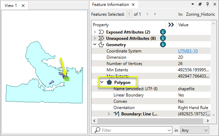Open the UTM83-10 coordinate system link
The image size is (219, 136).
[x=188, y=51]
